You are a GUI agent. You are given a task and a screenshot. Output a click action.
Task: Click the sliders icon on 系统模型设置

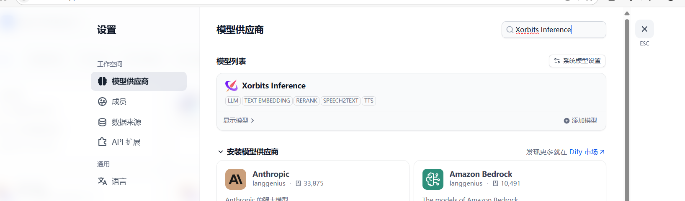(557, 61)
